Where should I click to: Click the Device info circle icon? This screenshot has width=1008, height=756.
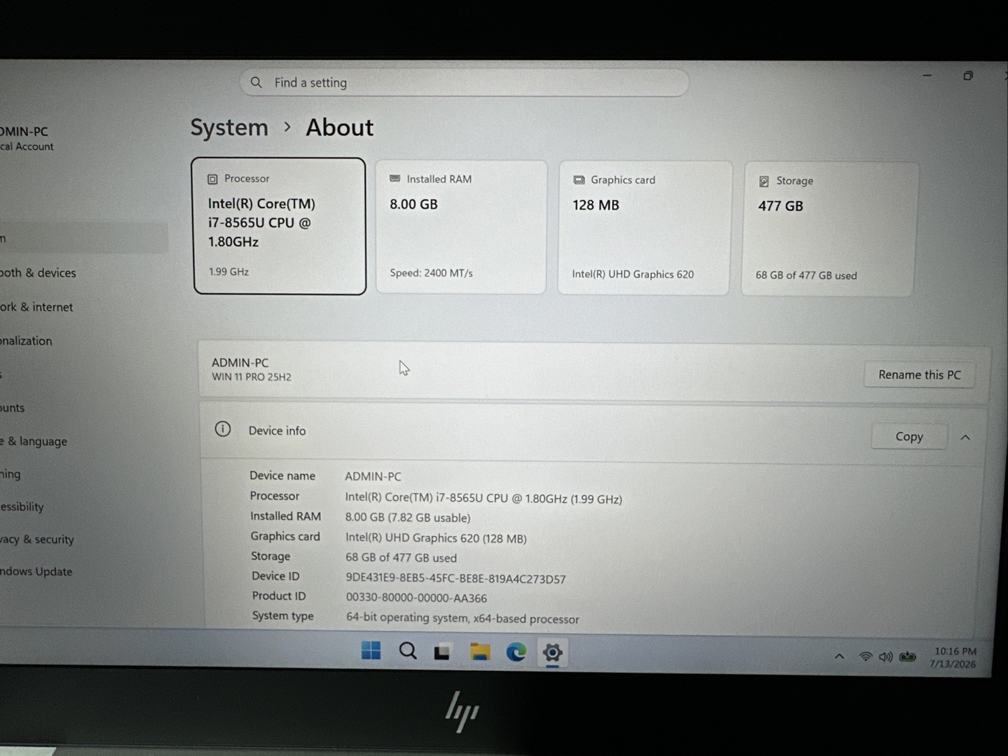(223, 429)
